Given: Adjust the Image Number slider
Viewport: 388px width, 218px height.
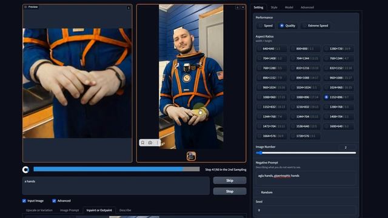Looking at the screenshot, I should [306, 153].
